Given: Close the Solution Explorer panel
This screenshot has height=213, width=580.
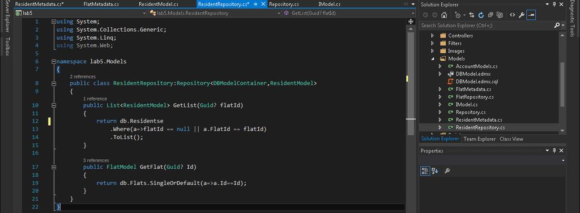Looking at the screenshot, I should (x=561, y=5).
